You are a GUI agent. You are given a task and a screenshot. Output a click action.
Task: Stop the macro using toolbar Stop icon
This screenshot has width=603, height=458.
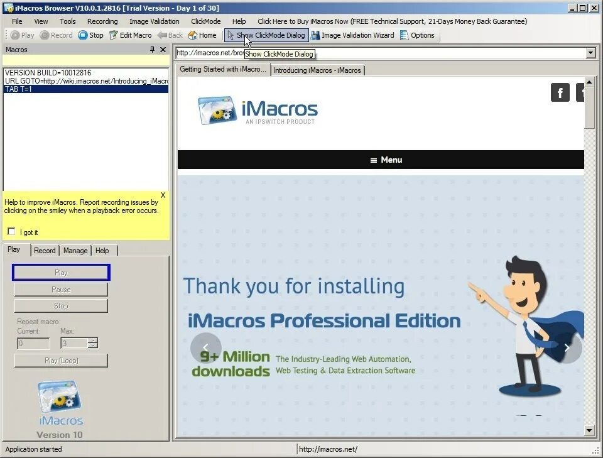click(90, 35)
